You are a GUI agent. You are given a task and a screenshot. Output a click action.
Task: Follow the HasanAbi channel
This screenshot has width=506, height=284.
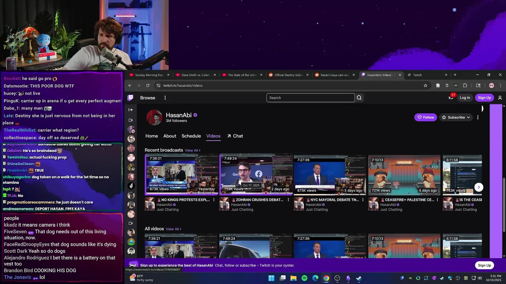[x=425, y=117]
